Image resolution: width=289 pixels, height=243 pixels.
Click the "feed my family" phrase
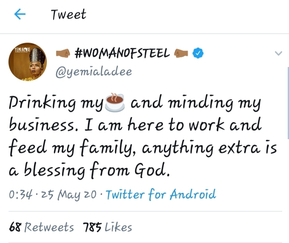click(x=67, y=150)
